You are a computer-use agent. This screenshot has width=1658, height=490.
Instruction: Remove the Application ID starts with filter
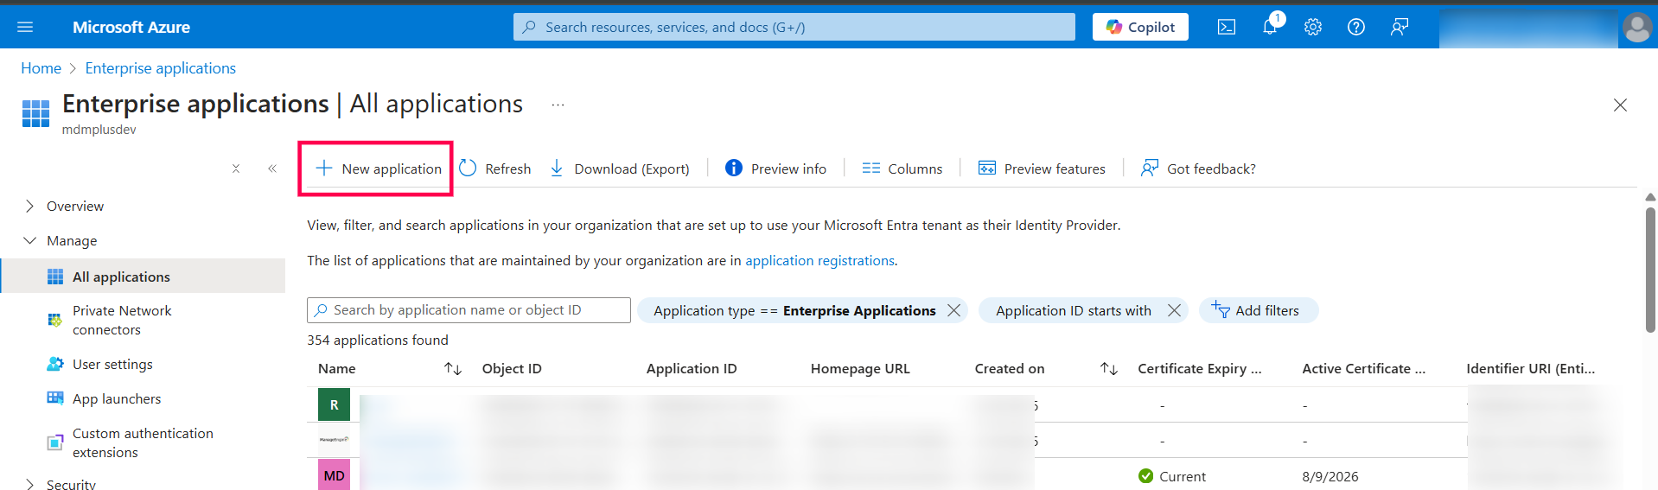1174,310
